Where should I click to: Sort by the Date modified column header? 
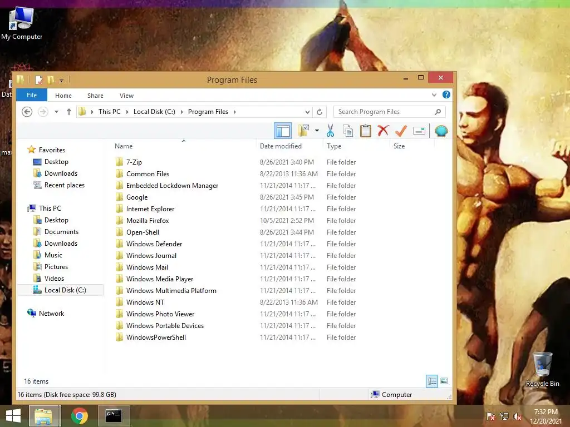(x=289, y=146)
